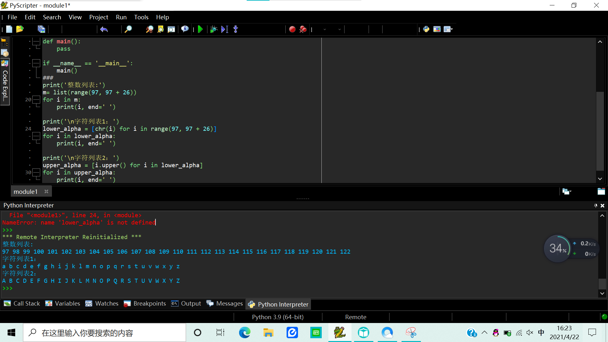The image size is (608, 342).
Task: Click the Open File folder icon
Action: click(x=20, y=29)
